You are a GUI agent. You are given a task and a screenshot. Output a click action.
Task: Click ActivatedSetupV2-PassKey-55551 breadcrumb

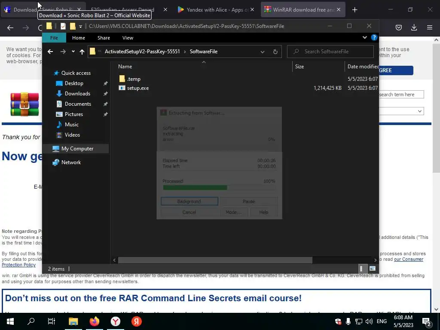coord(142,52)
